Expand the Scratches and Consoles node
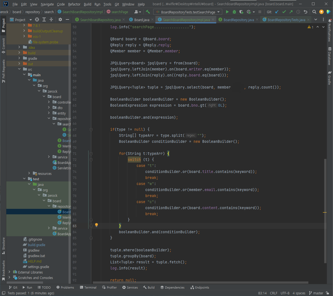The height and width of the screenshot is (296, 333). click(x=9, y=278)
